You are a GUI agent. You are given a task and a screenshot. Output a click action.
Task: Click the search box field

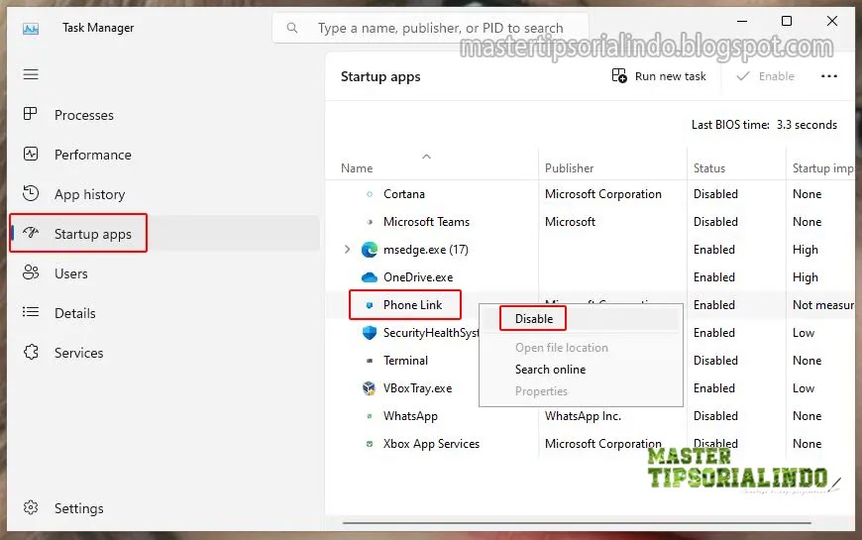[x=430, y=28]
